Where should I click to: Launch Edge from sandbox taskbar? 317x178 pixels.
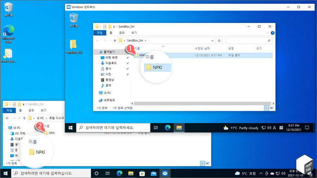pyautogui.click(x=168, y=128)
